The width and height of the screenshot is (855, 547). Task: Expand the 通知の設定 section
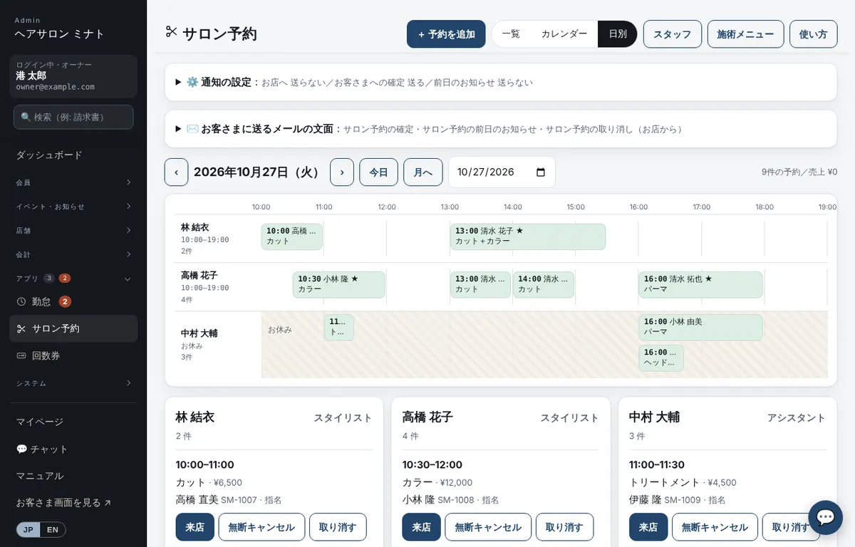501,82
